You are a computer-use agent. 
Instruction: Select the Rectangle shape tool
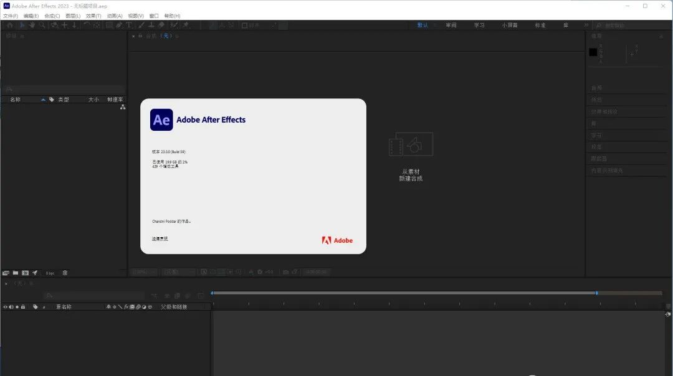110,26
